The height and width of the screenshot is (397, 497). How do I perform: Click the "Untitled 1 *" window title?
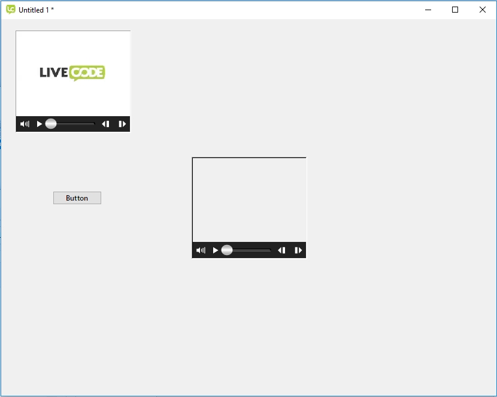(x=37, y=10)
